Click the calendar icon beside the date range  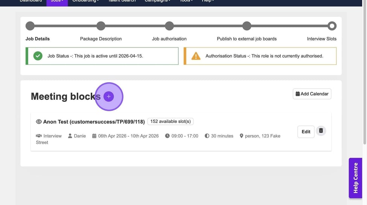pos(94,136)
